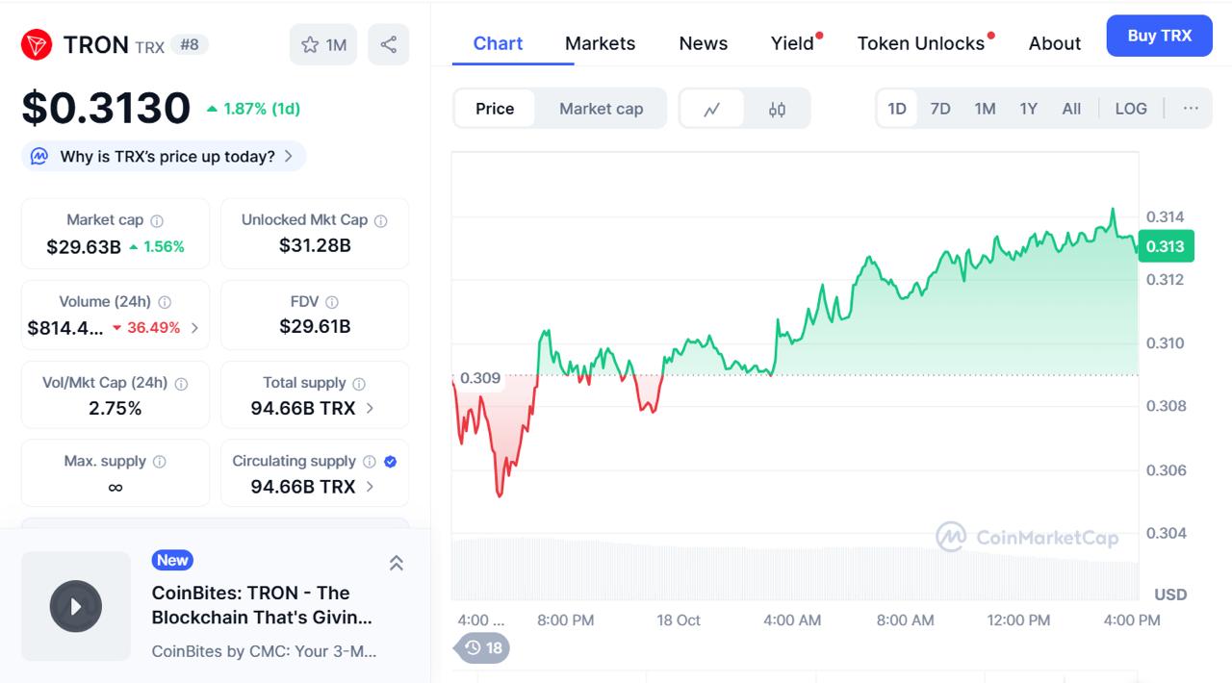Screen dimensions: 1232x683
Task: Enable LOG scale on the chart
Action: [1130, 109]
